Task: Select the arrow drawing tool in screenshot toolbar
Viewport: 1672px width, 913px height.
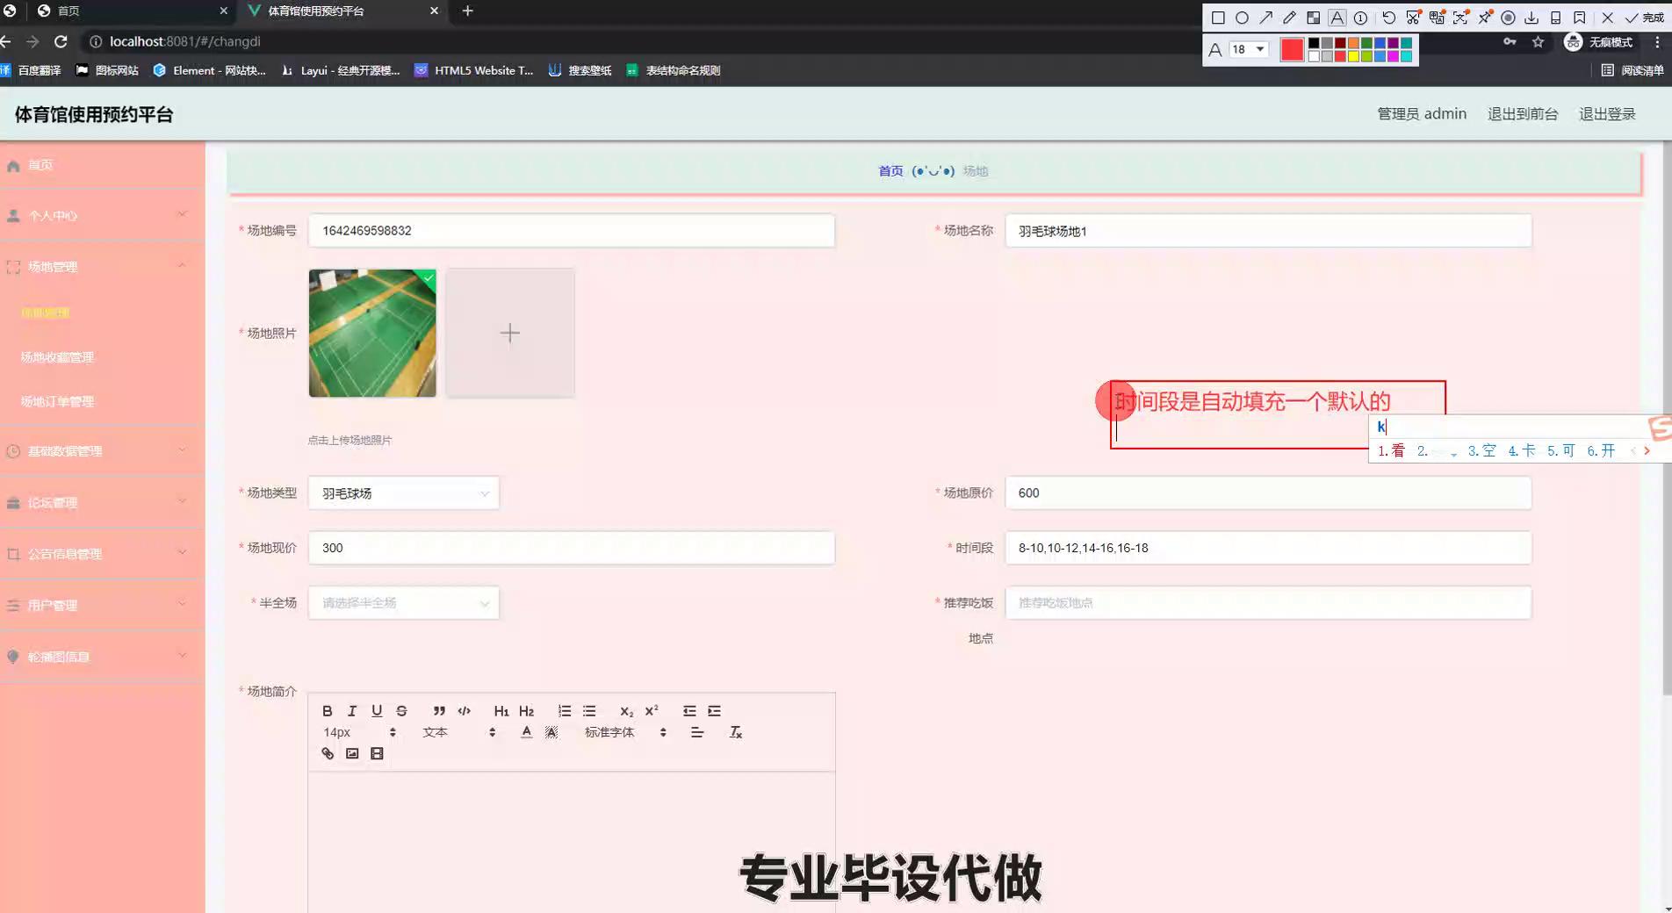Action: point(1265,18)
